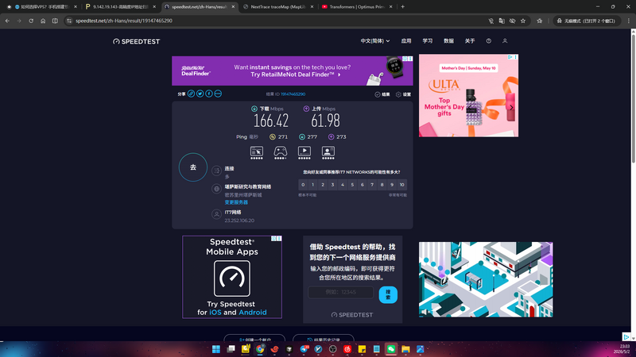This screenshot has height=357, width=636.
Task: Click next arrow on ULTA ad
Action: click(x=511, y=107)
